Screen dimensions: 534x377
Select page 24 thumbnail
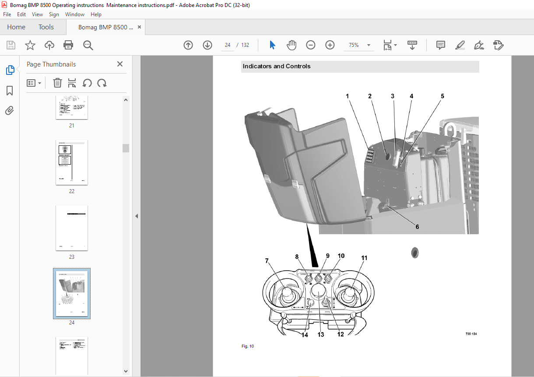pos(72,293)
